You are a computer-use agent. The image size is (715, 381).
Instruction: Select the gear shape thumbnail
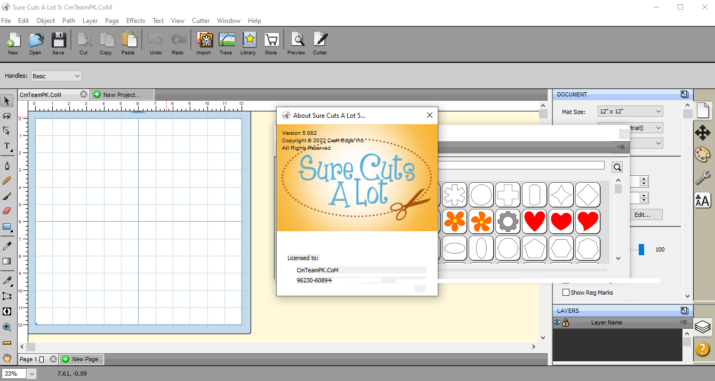click(508, 221)
